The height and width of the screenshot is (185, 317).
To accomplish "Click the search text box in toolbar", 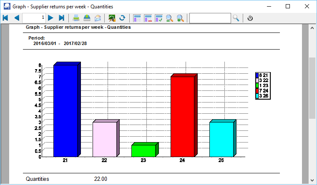I will pos(210,18).
